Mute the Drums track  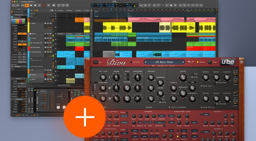tap(50, 38)
